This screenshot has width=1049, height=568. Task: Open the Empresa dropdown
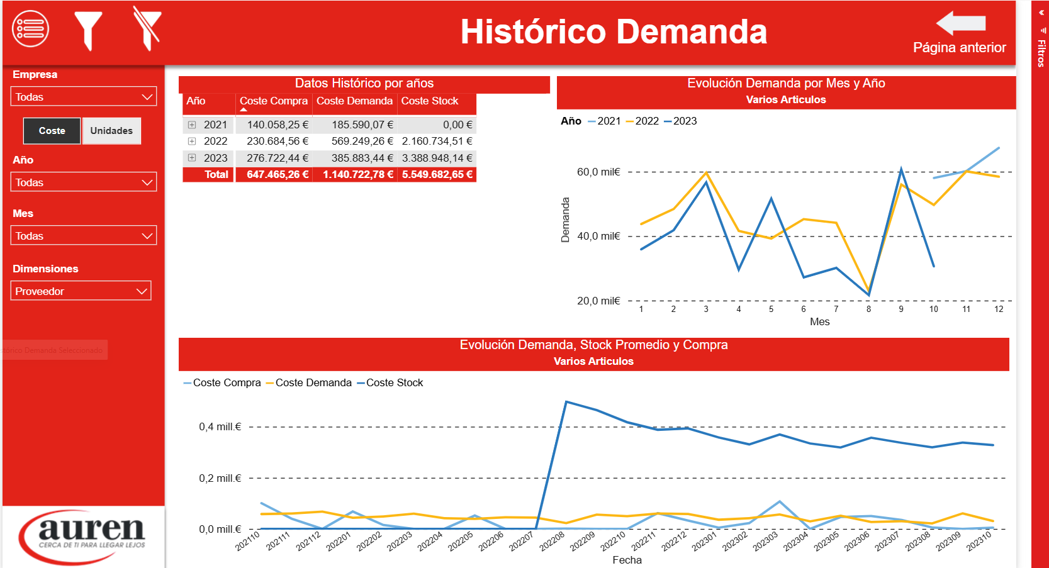point(84,97)
